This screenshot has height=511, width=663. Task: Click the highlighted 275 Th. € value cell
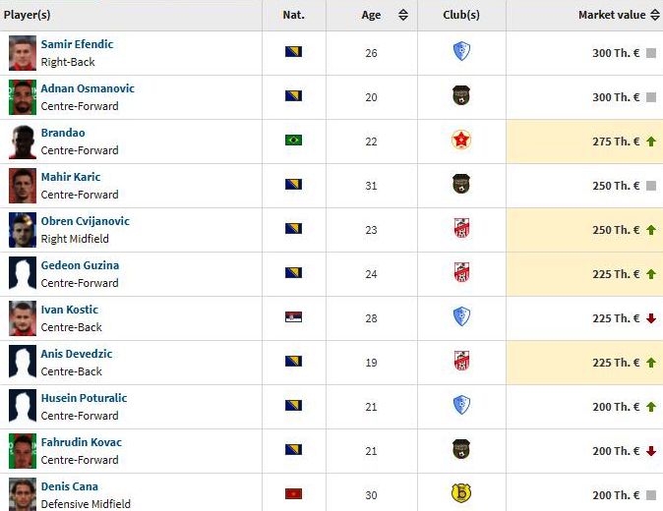[x=584, y=142]
